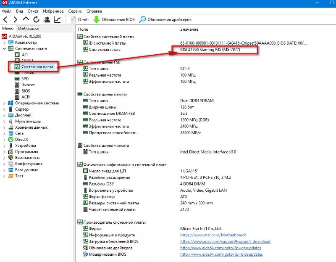This screenshot has height=262, width=336.
Task: Collapse the Системная плата parent node
Action: coord(4,48)
